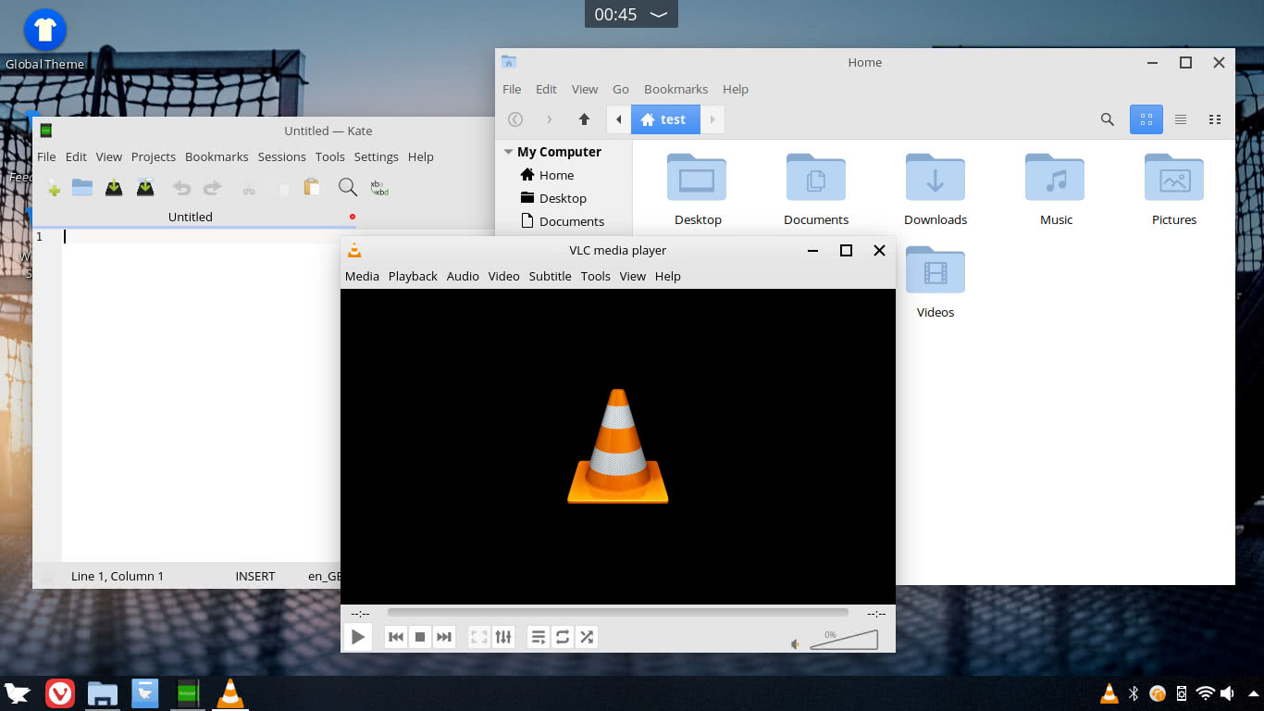The height and width of the screenshot is (711, 1264).
Task: Go forward in file manager history
Action: (550, 119)
